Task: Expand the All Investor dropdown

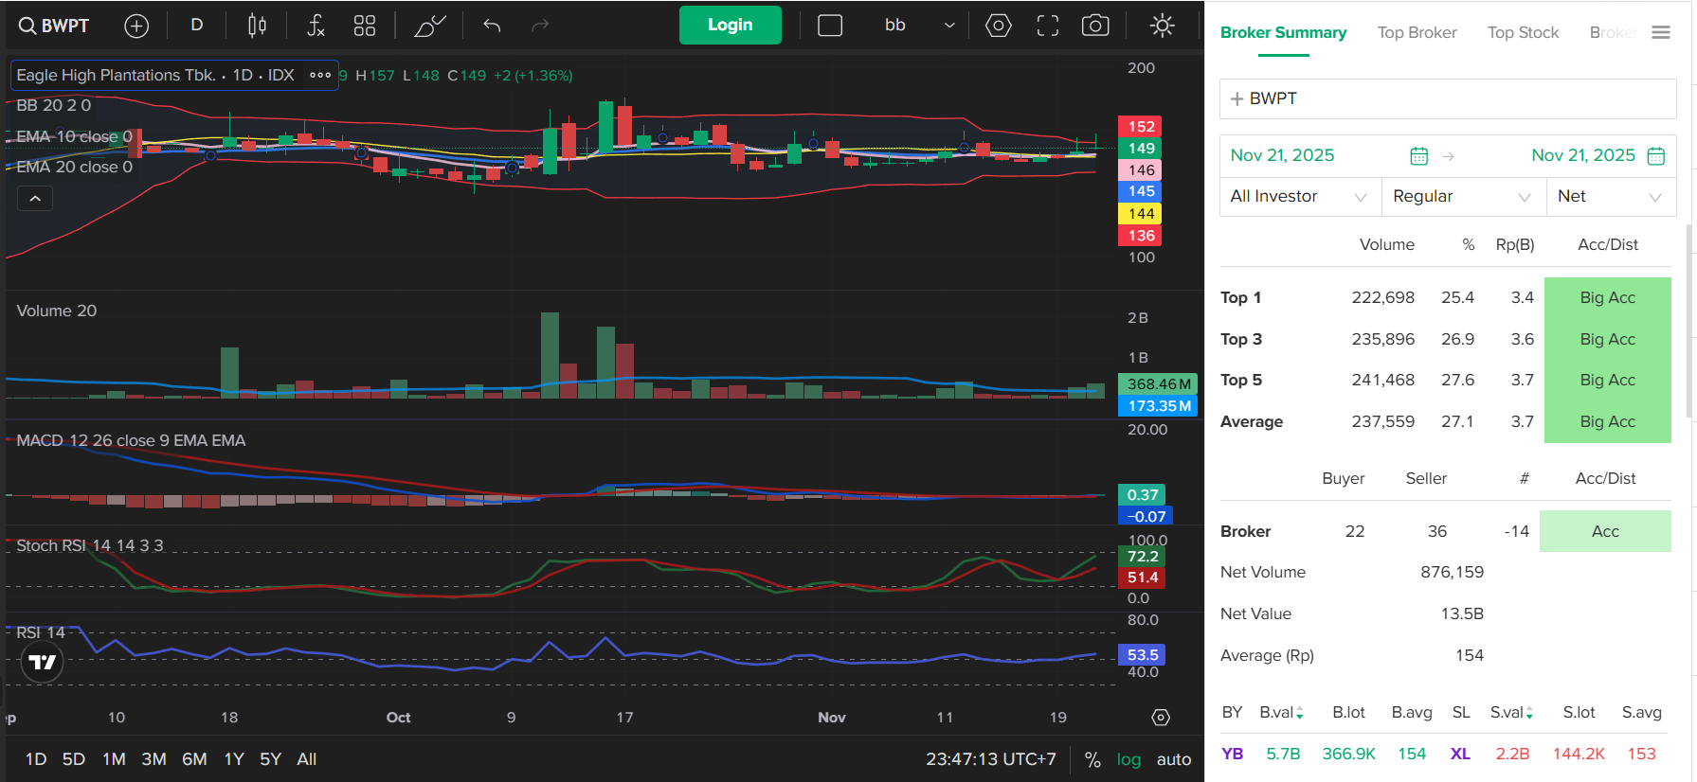Action: [1298, 197]
